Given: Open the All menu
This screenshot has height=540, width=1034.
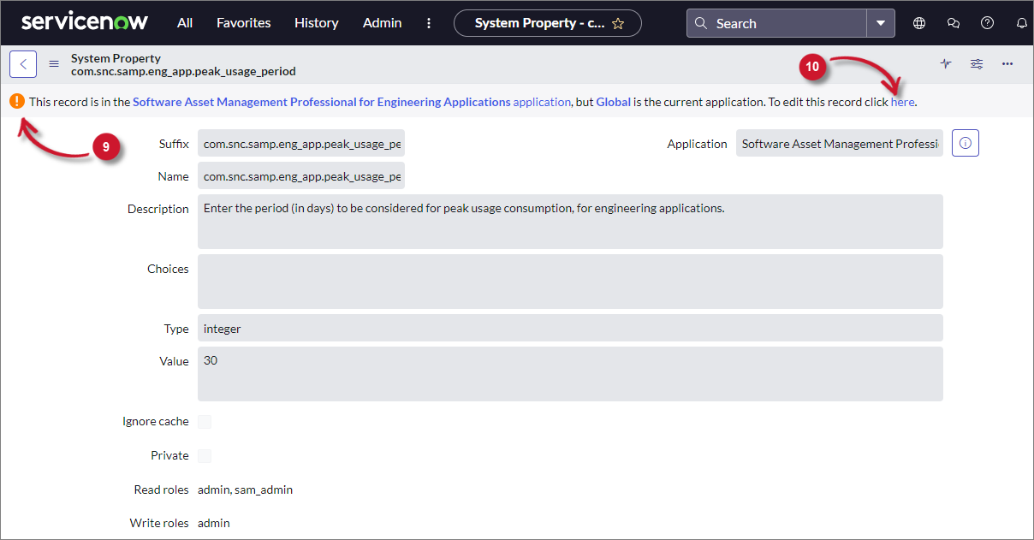Looking at the screenshot, I should tap(185, 23).
